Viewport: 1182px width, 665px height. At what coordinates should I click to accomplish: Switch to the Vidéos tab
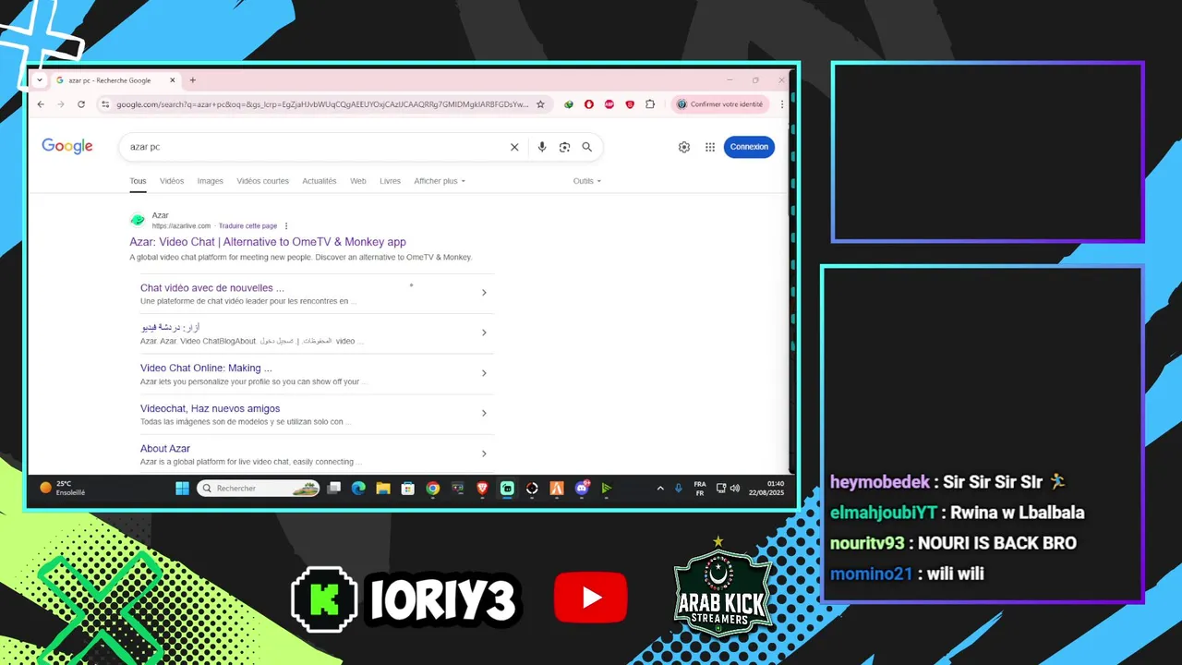tap(172, 181)
